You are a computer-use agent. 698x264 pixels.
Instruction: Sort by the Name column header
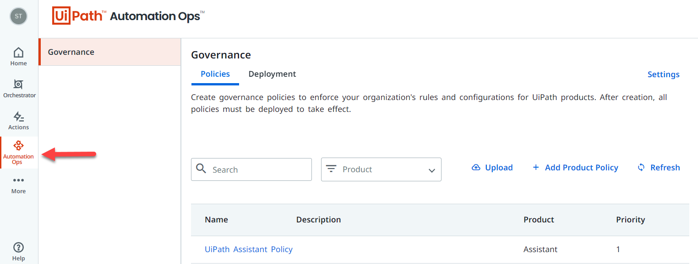[216, 220]
